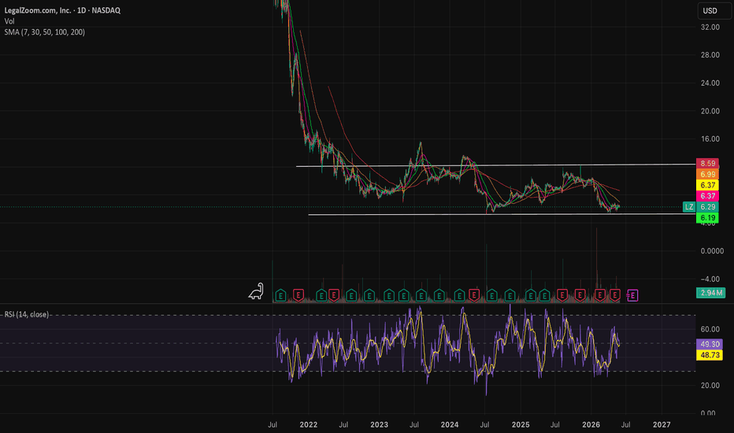Click the 20.00 RSI axis label
Screen dimensions: 734x433
pos(710,385)
